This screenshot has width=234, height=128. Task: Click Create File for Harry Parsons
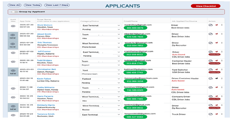point(214,99)
